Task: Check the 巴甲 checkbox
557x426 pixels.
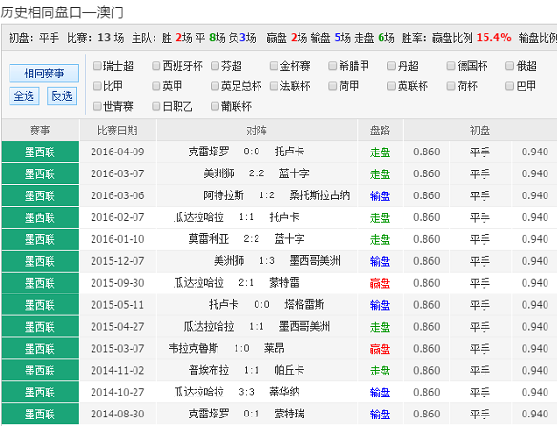Action: [509, 86]
